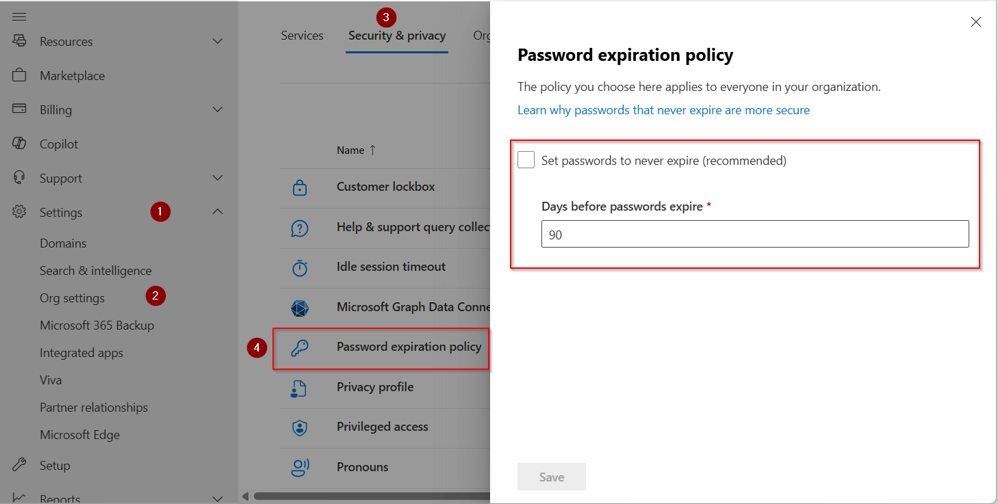Select the Pronouns speaker icon

[300, 467]
